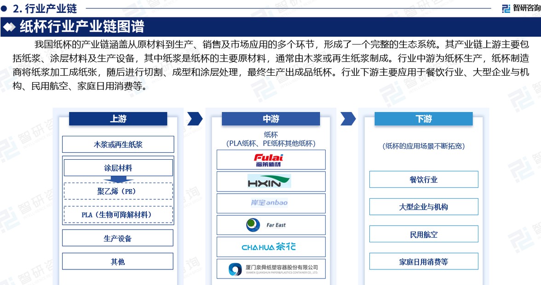The height and width of the screenshot is (285, 541).
Task: Click the 智研咨询 logo at top right
Action: tap(521, 8)
